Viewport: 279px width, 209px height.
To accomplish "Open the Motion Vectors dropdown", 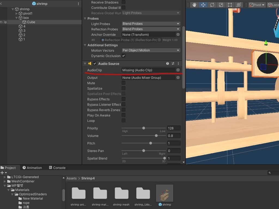I will point(151,50).
